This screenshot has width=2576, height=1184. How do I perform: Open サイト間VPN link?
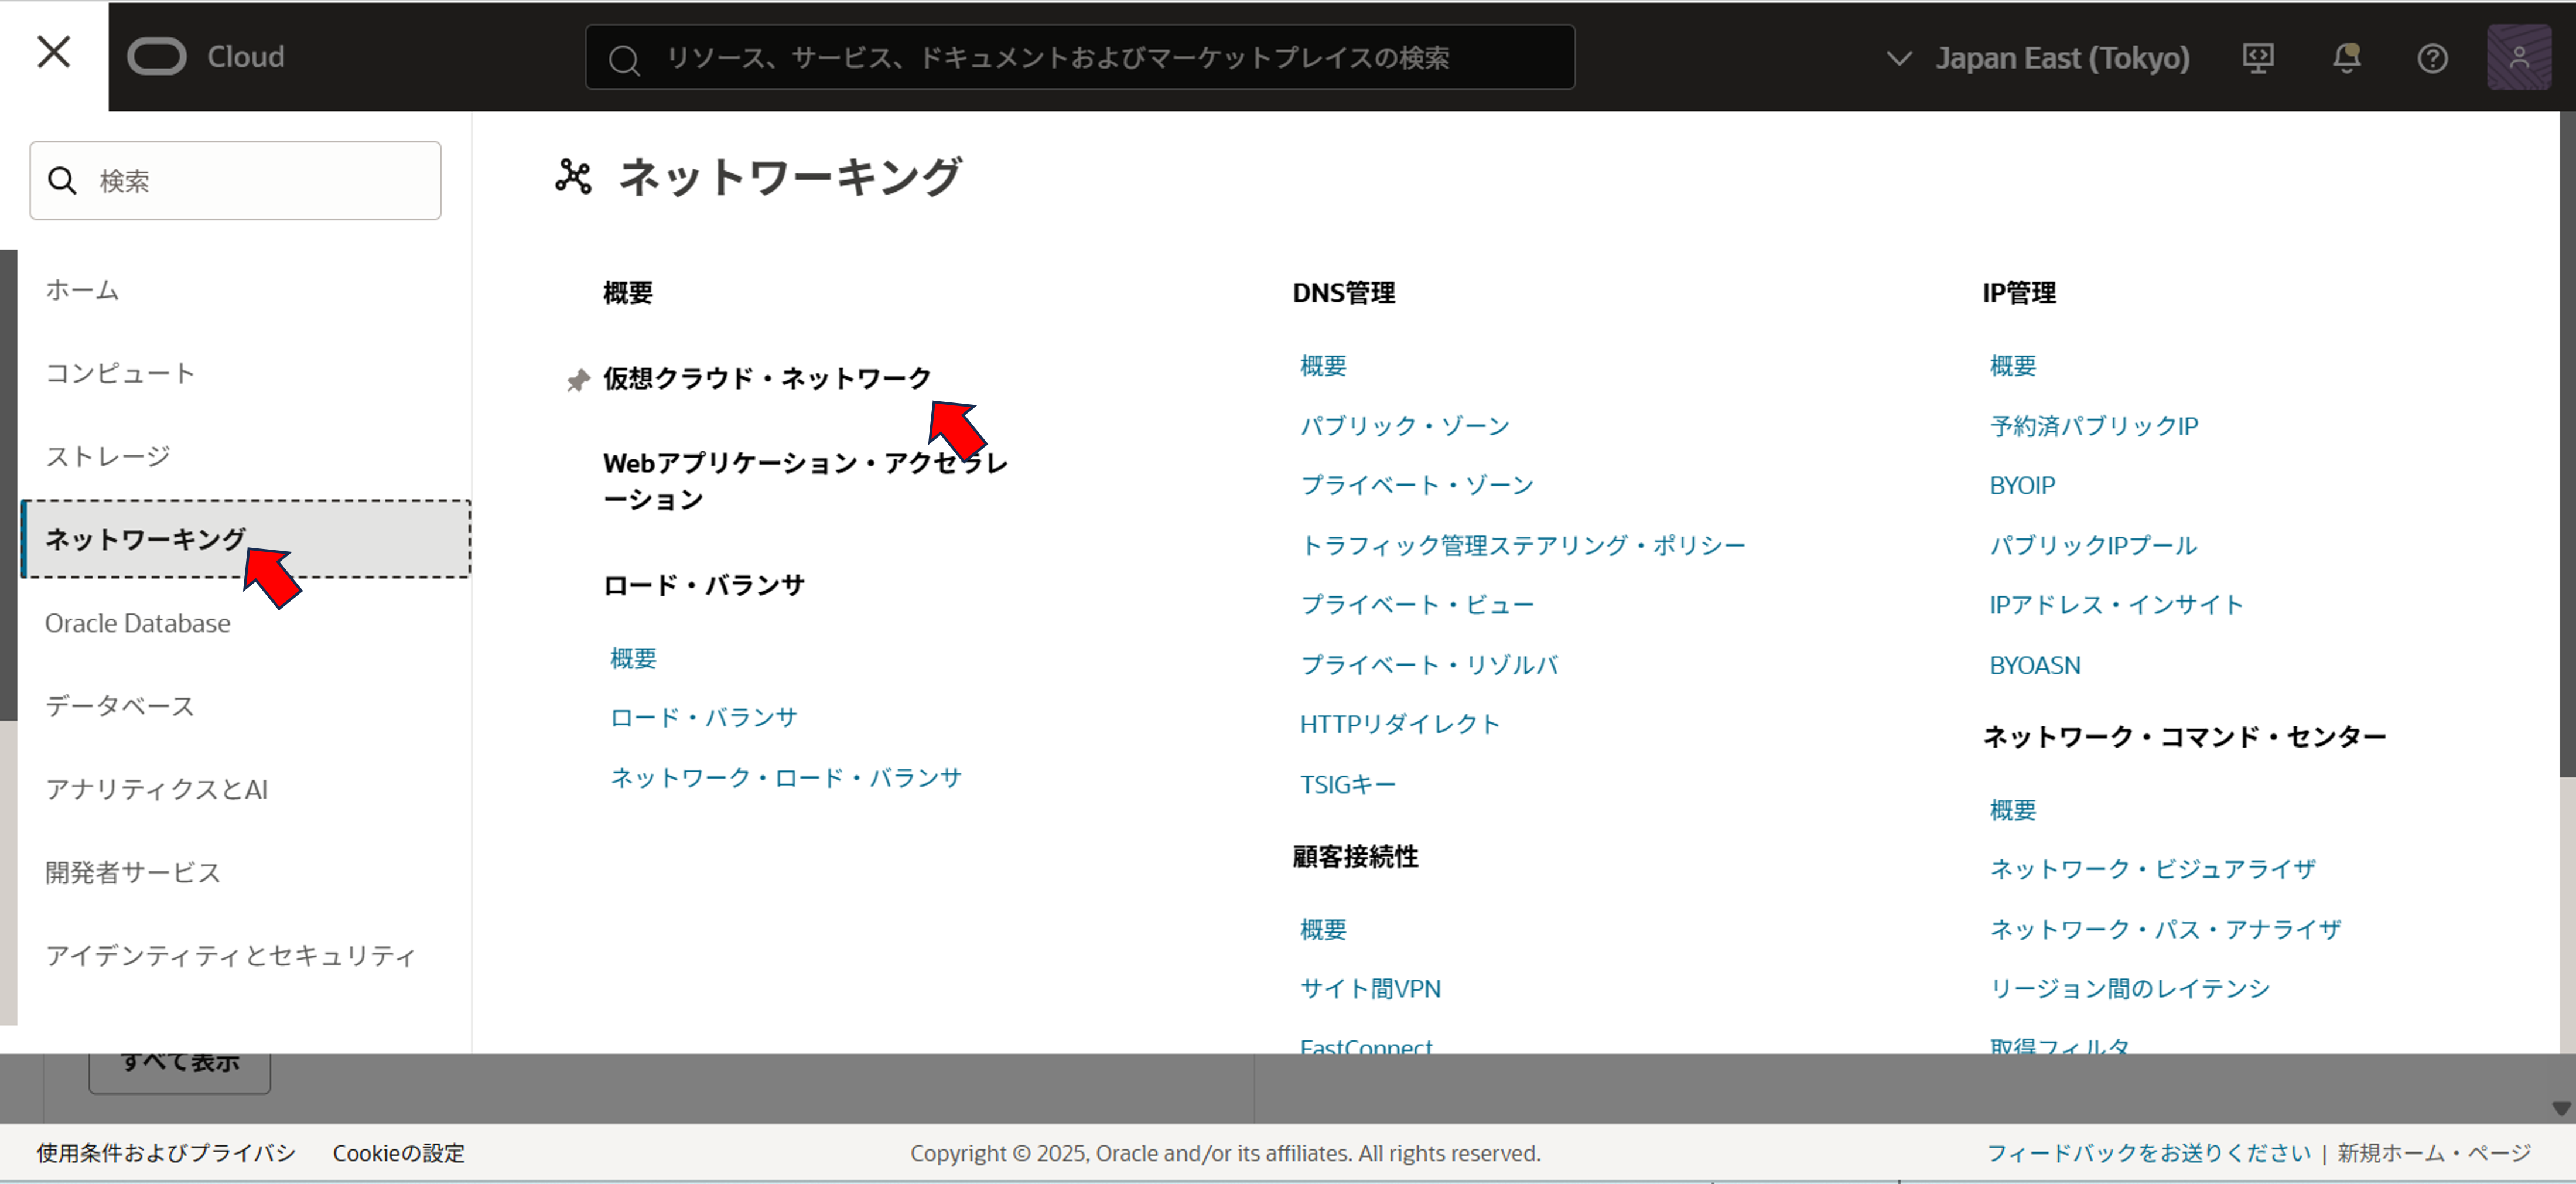click(x=1370, y=989)
